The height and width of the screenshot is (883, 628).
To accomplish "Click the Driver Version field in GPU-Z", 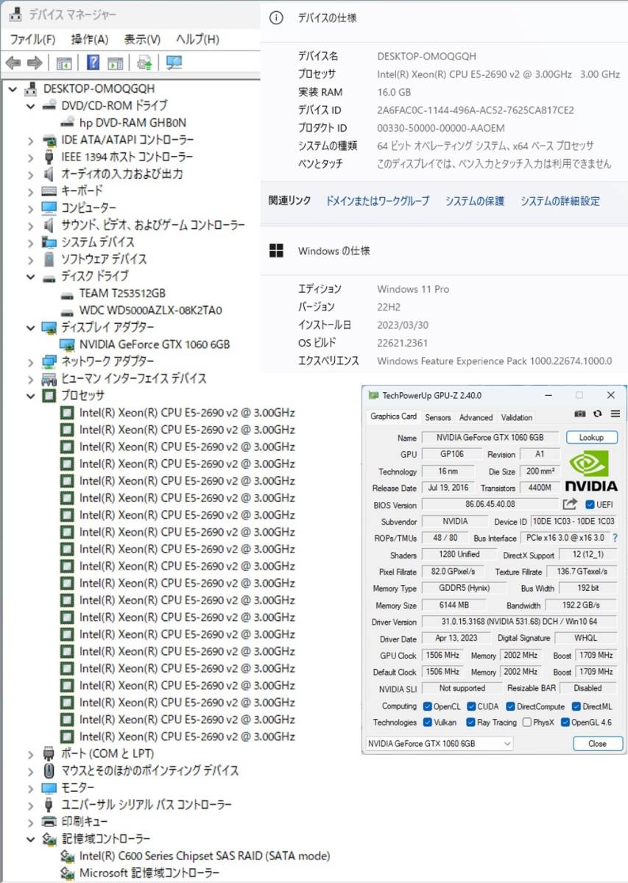I will point(519,623).
